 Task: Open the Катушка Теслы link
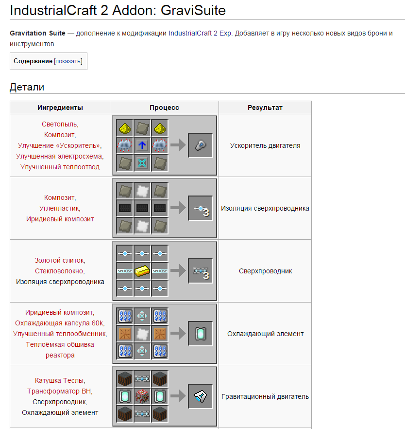coord(60,380)
